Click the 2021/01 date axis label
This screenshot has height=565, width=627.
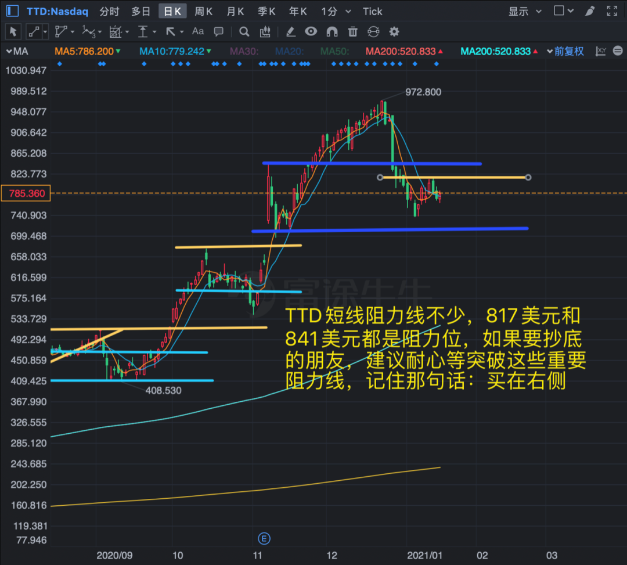coord(424,555)
